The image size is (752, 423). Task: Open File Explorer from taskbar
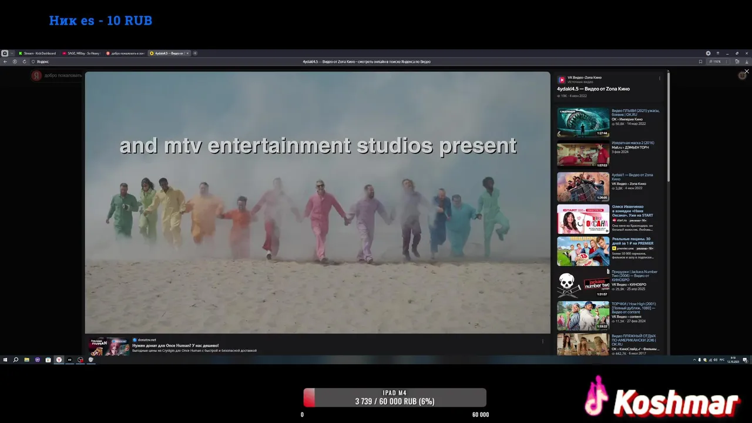pos(26,360)
